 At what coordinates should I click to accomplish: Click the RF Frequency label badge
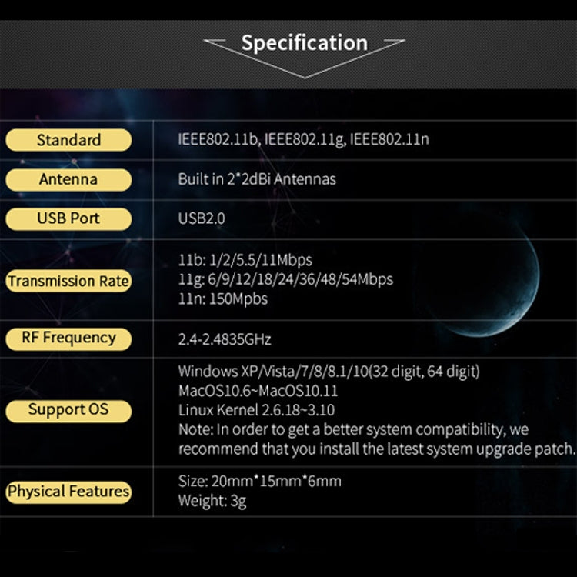(68, 338)
